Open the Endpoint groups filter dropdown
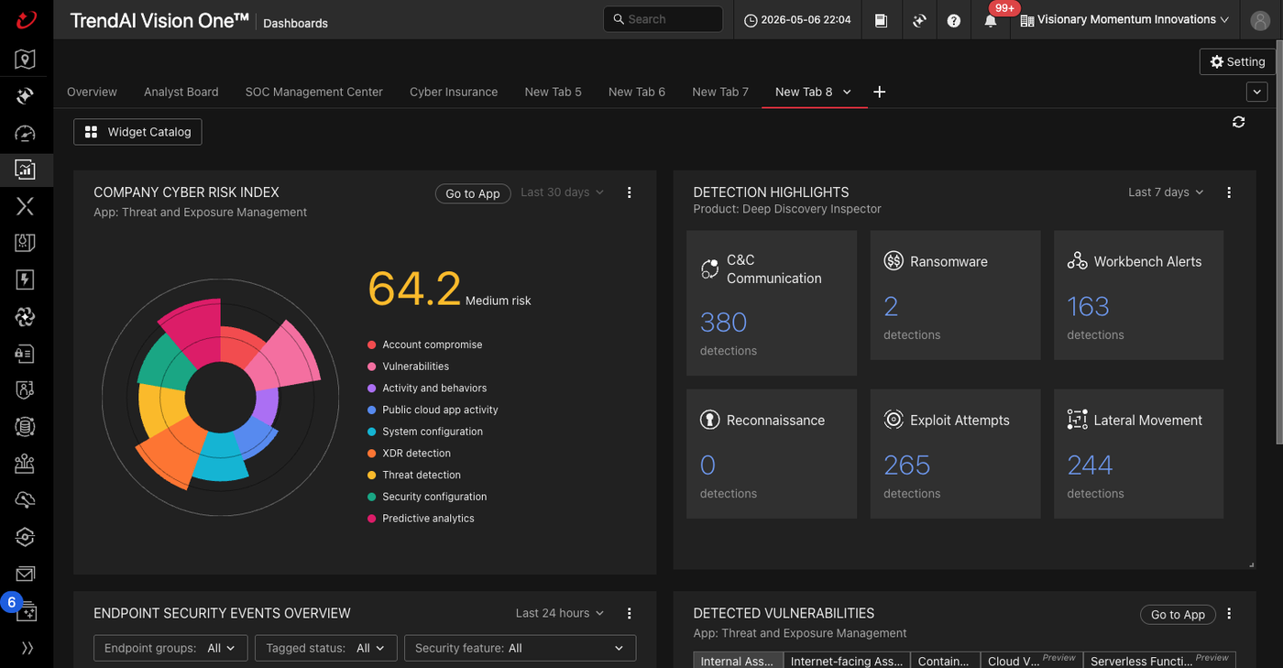This screenshot has width=1283, height=668. [170, 648]
